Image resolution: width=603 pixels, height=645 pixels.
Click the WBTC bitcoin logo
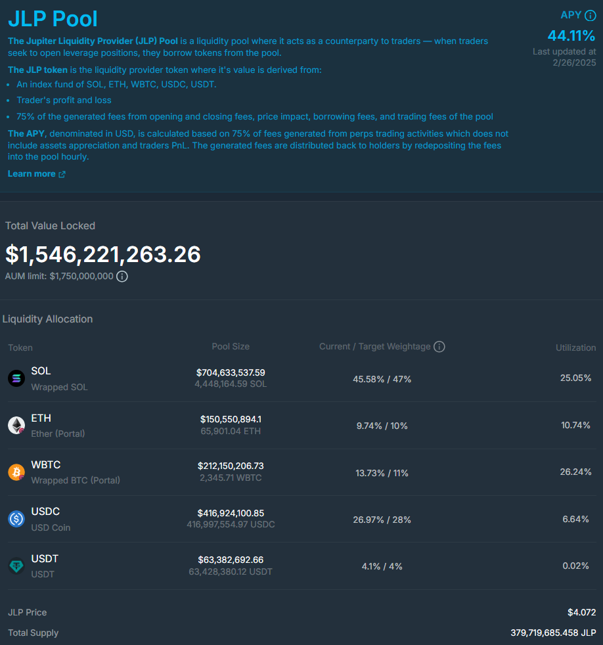[16, 472]
